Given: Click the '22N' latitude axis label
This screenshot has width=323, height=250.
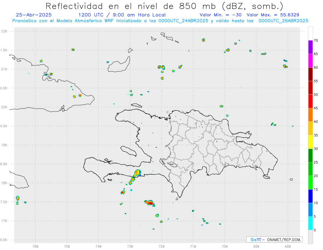Looking at the screenshot, I should point(5,31).
